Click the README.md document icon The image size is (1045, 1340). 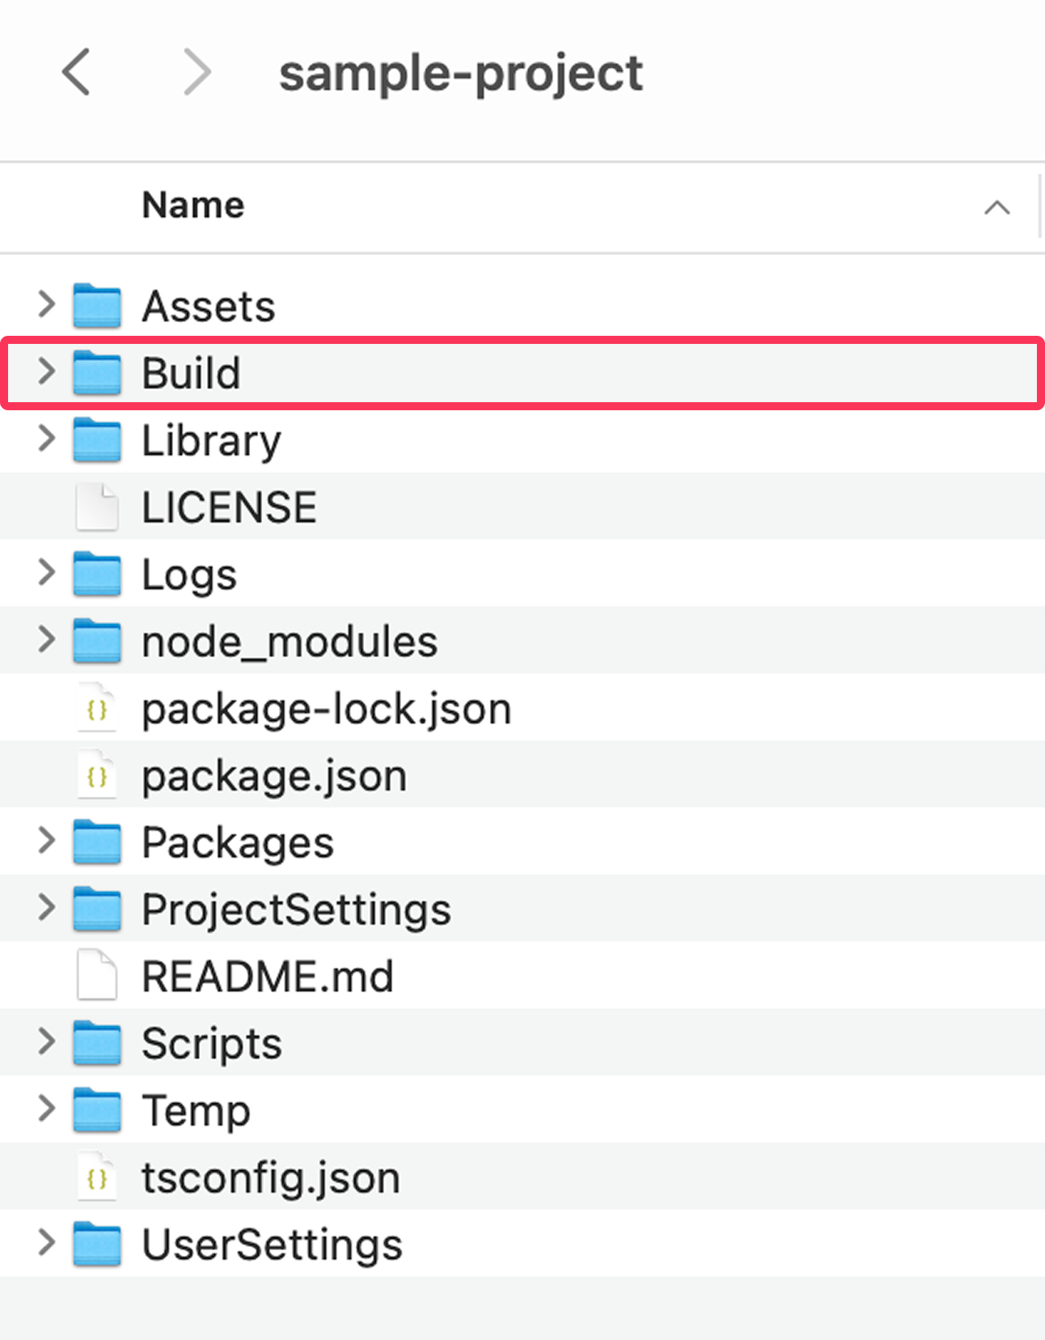(97, 976)
